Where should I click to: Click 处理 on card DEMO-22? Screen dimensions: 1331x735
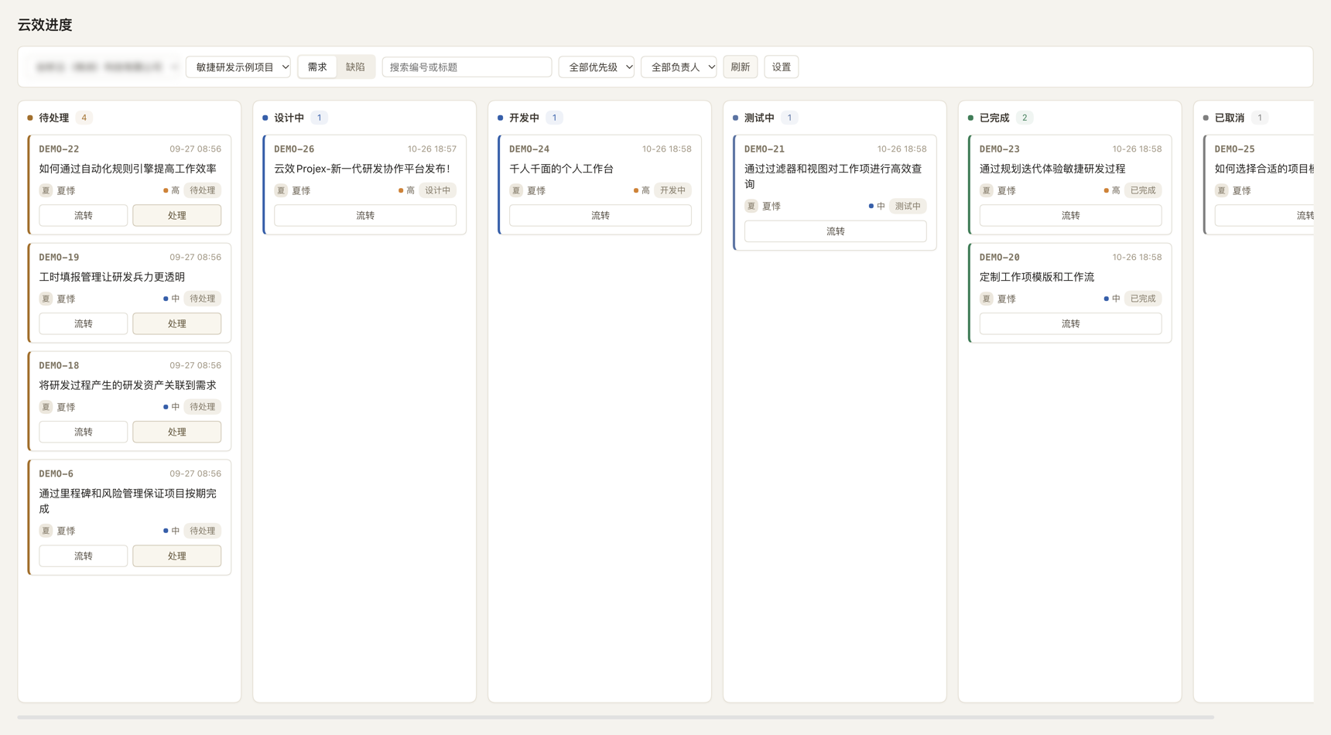(x=177, y=215)
